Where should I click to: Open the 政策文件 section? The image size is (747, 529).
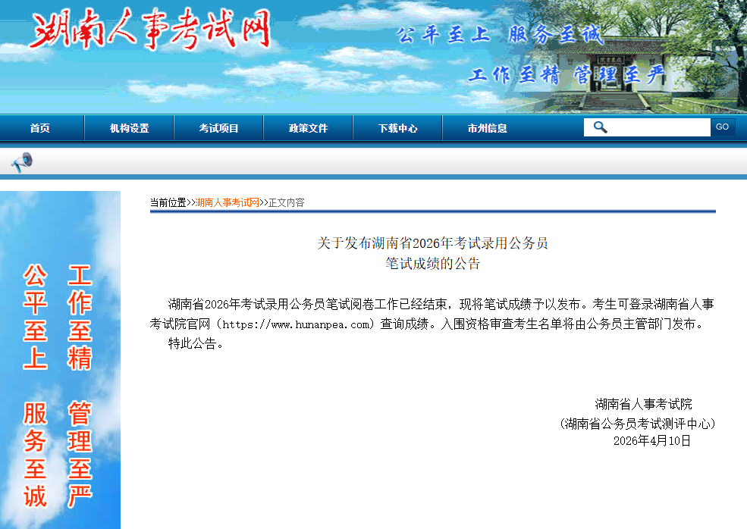click(x=308, y=128)
